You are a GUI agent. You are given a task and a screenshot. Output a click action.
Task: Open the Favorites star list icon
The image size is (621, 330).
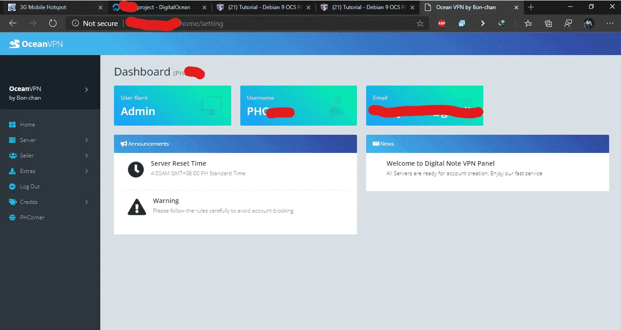point(528,23)
